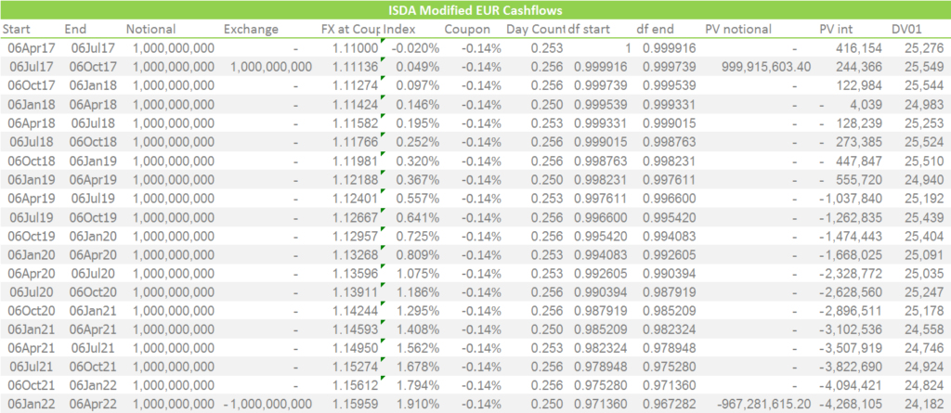Select start date cell 06Oct18
951x413 pixels.
click(x=31, y=161)
